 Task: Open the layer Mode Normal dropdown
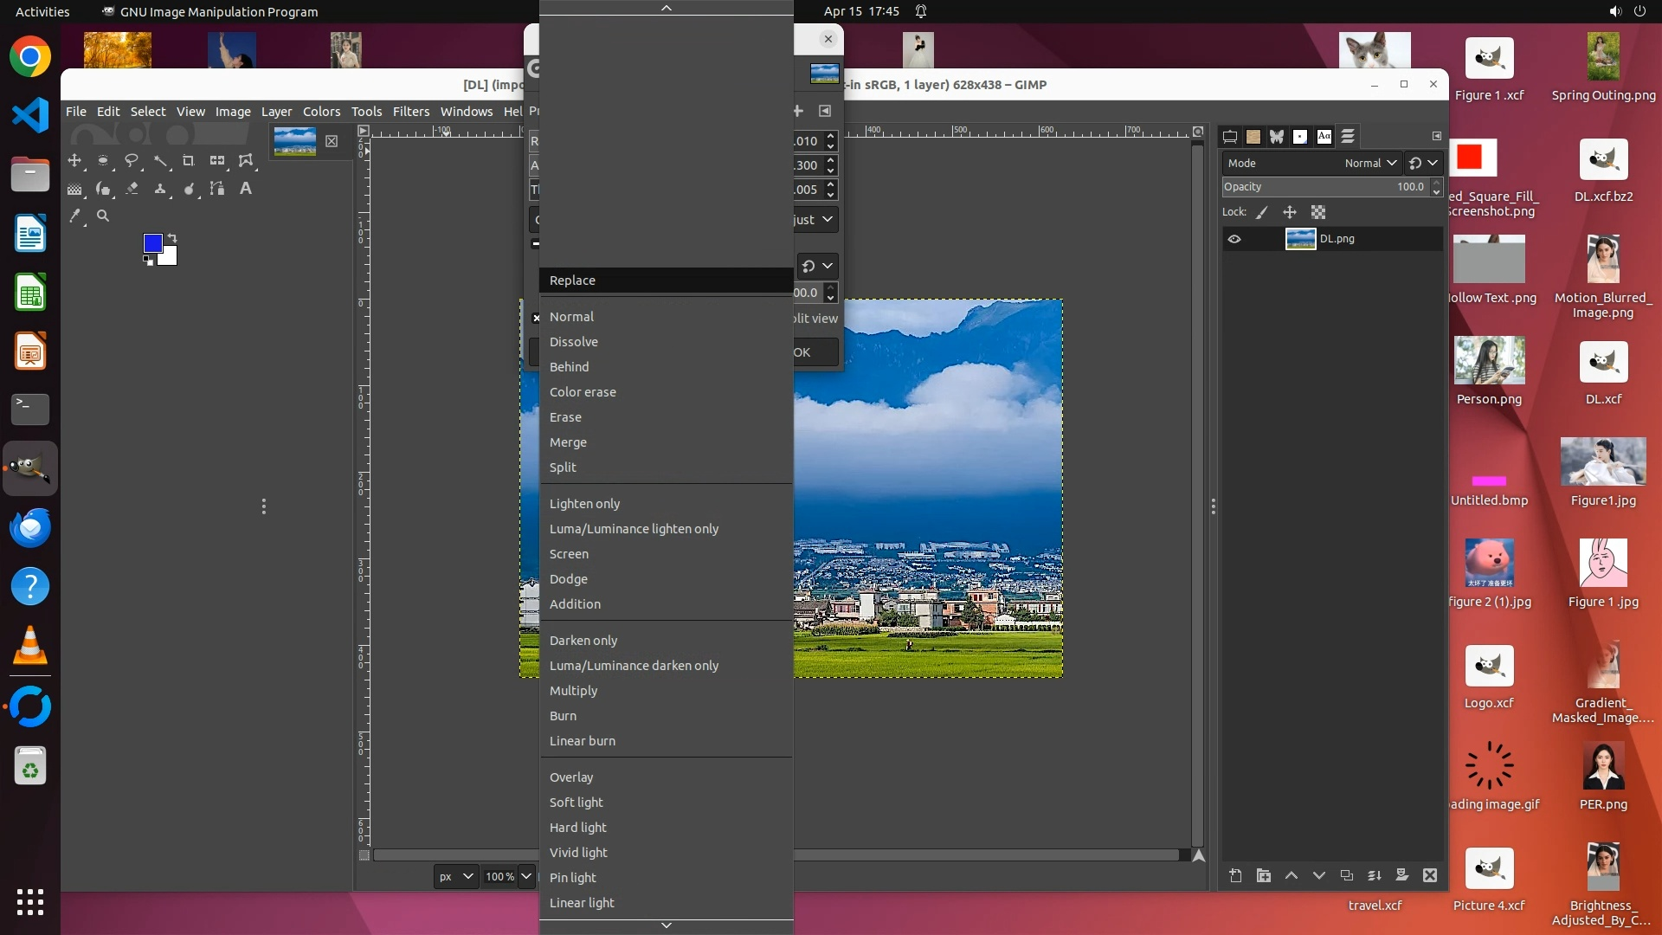tap(1369, 163)
